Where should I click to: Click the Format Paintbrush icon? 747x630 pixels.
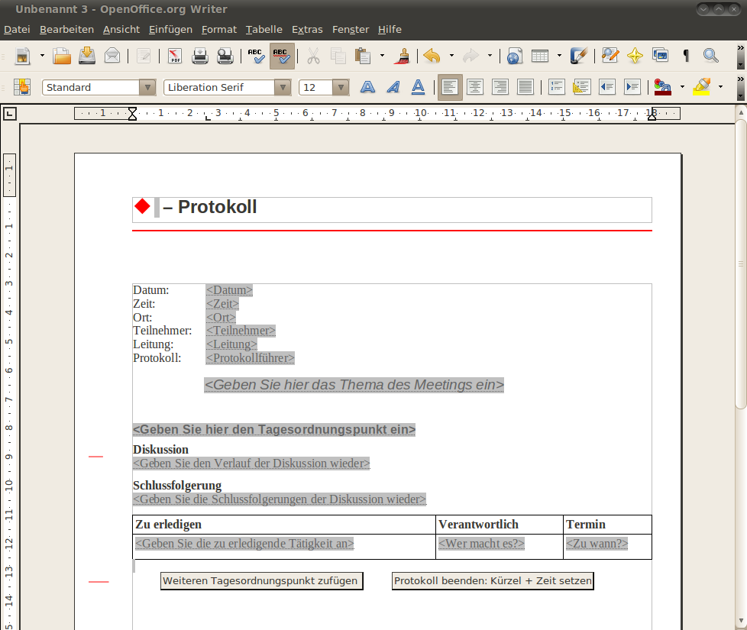click(403, 56)
